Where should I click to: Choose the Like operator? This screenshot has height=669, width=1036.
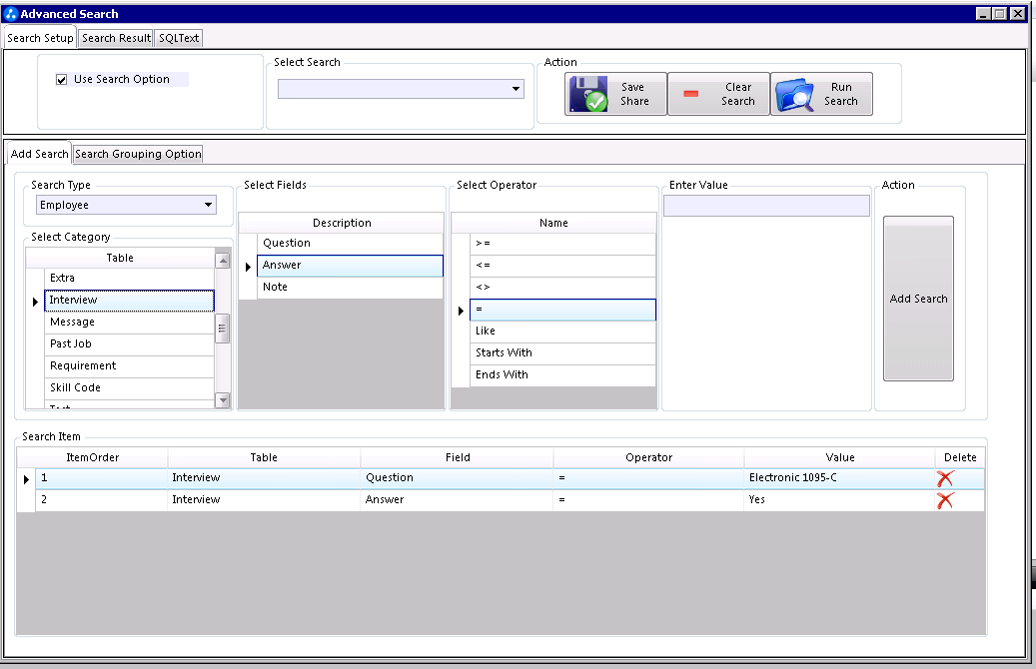tap(562, 331)
